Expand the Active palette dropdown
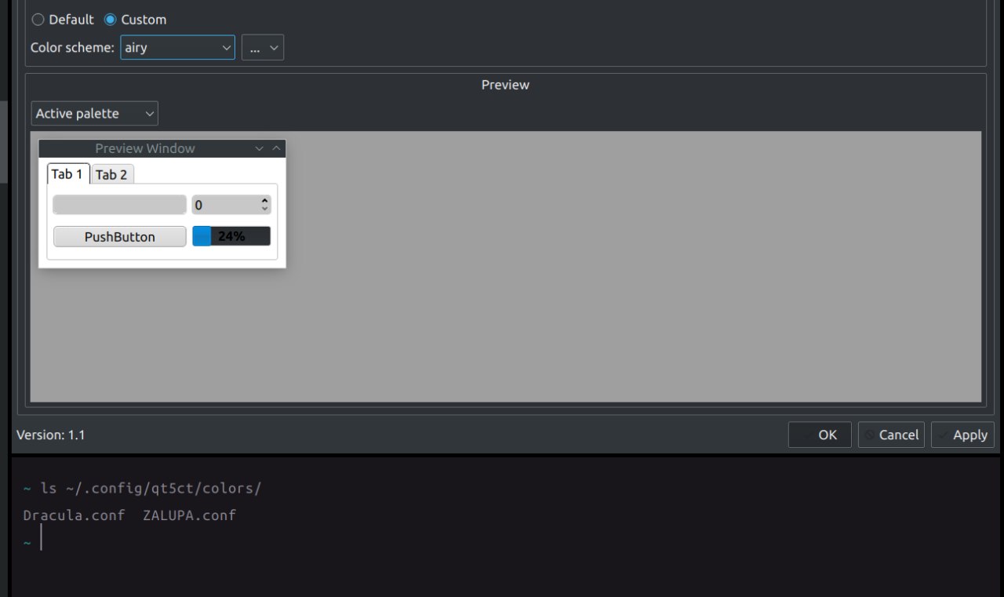1004x597 pixels. tap(95, 114)
